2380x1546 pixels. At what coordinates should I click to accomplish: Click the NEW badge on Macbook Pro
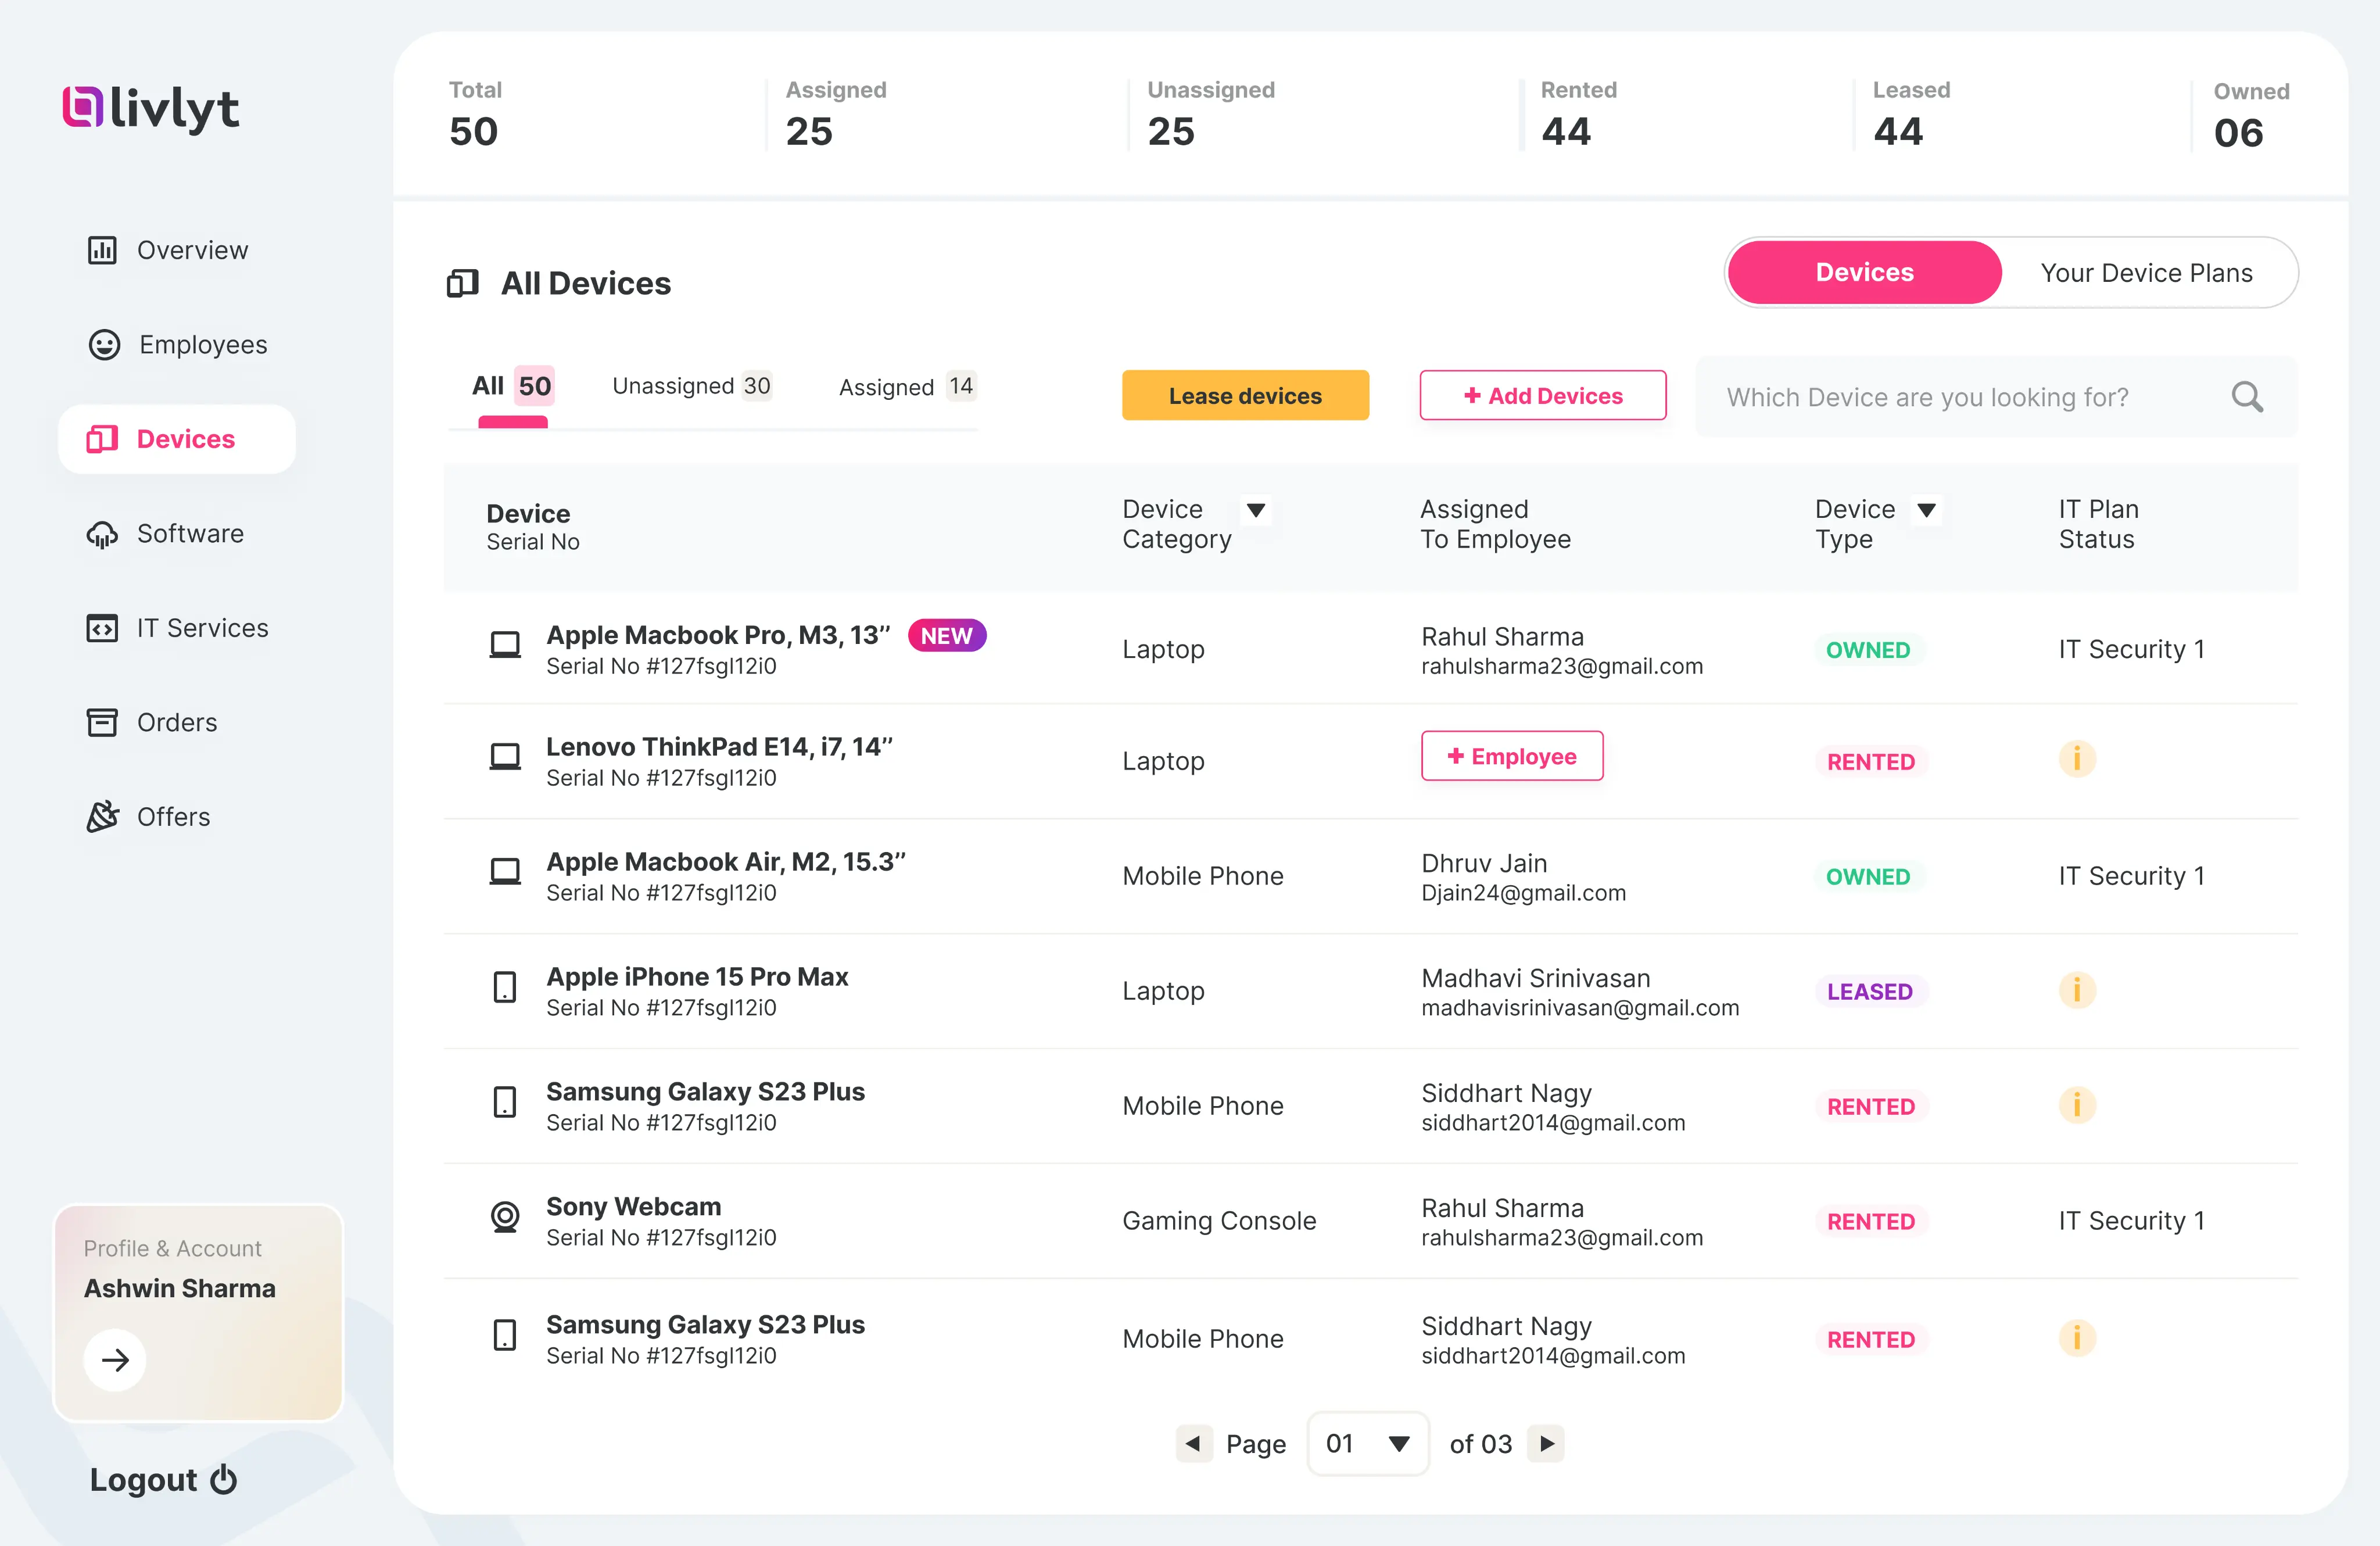(x=947, y=636)
